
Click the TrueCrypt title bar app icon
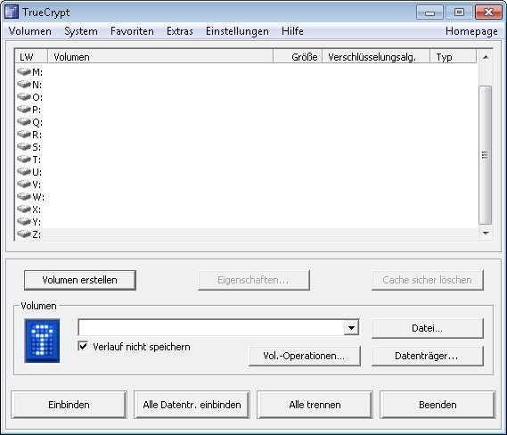(x=12, y=12)
